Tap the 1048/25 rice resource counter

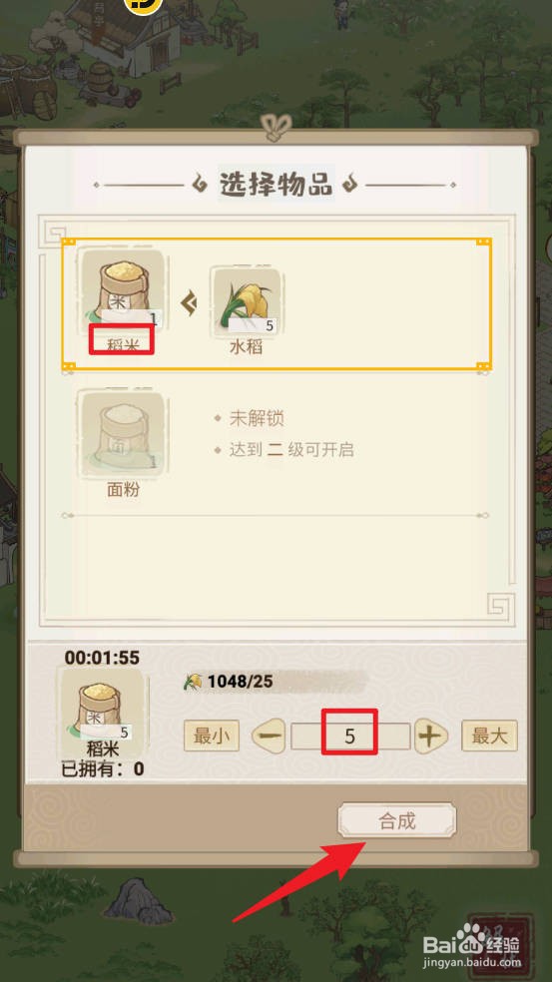[x=240, y=682]
